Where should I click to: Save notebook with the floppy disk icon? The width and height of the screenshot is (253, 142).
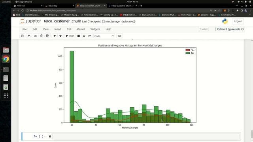coord(22,36)
